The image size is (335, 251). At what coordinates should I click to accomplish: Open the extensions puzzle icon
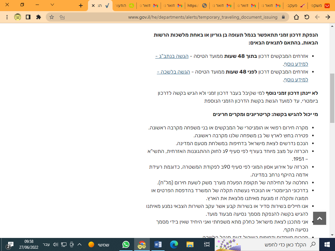[39, 17]
